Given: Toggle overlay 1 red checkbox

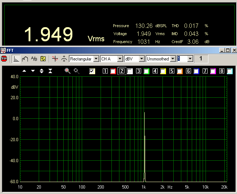Looking at the screenshot, I should click(x=113, y=71).
